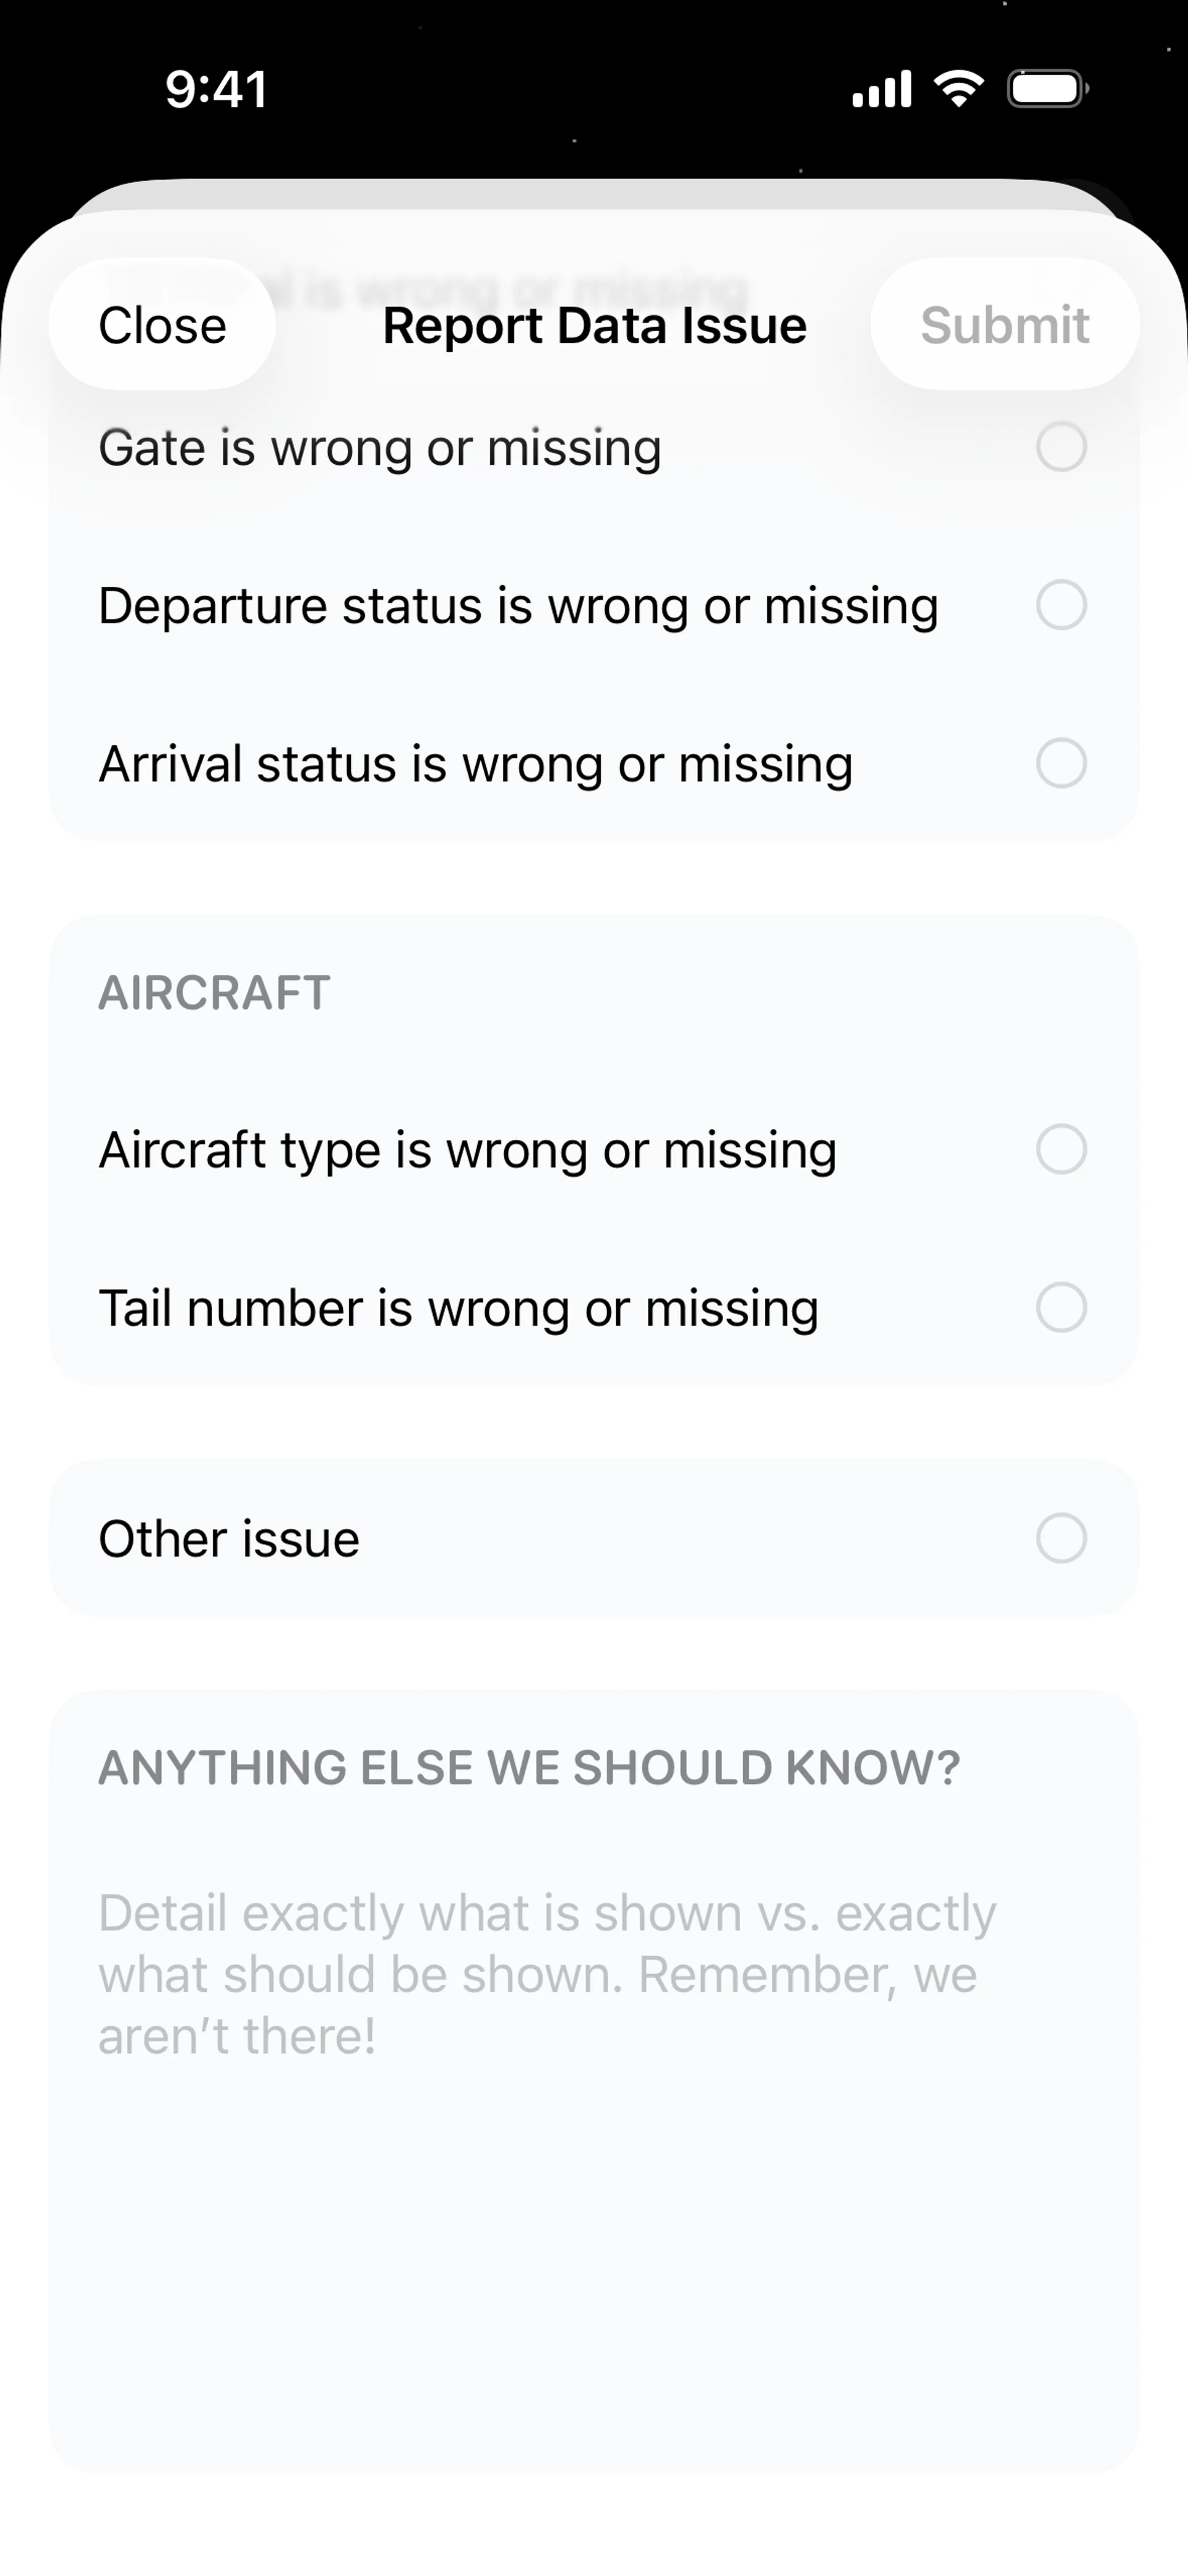Viewport: 1188px width, 2576px height.
Task: Tap the 'Other issue' label text
Action: 229,1538
